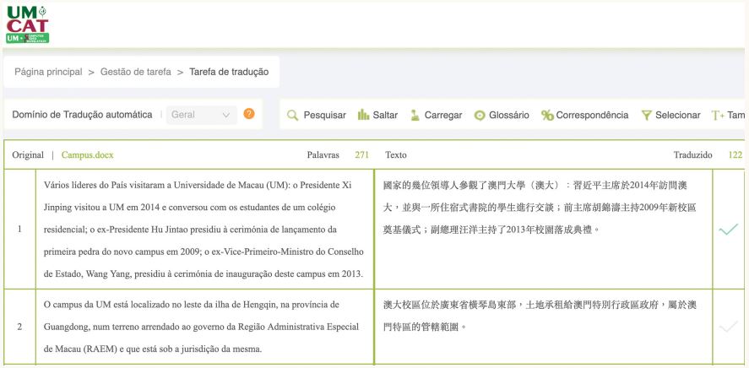Click the Carregar upload icon
This screenshot has width=749, height=368.
pyautogui.click(x=415, y=116)
